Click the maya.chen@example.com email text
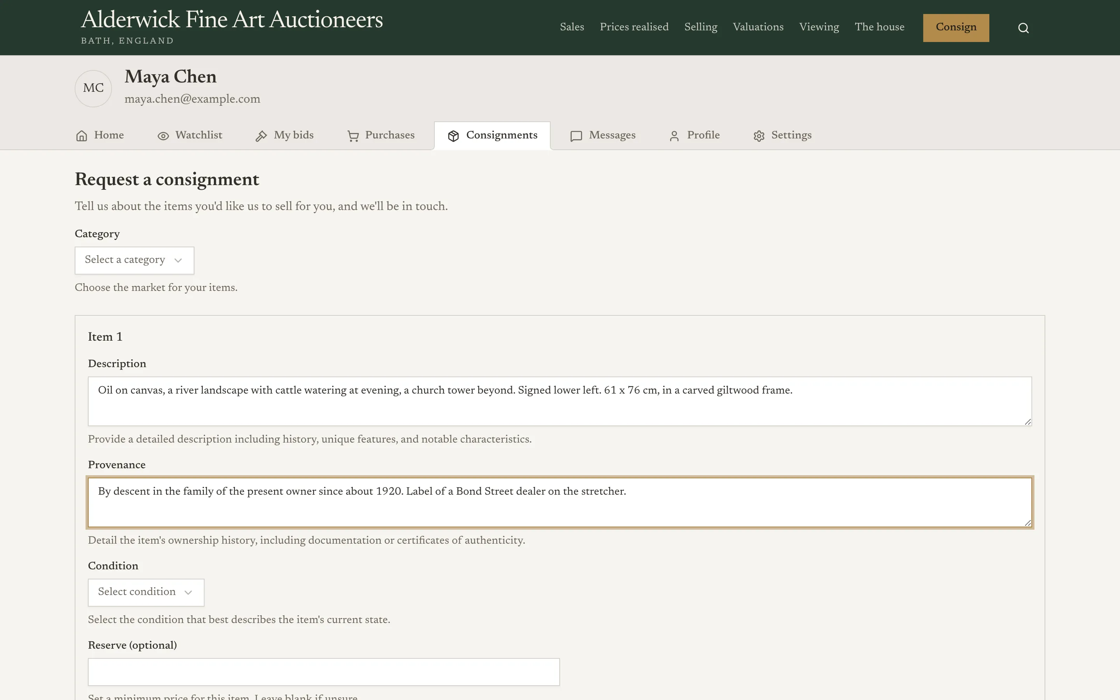This screenshot has height=700, width=1120. pos(192,99)
